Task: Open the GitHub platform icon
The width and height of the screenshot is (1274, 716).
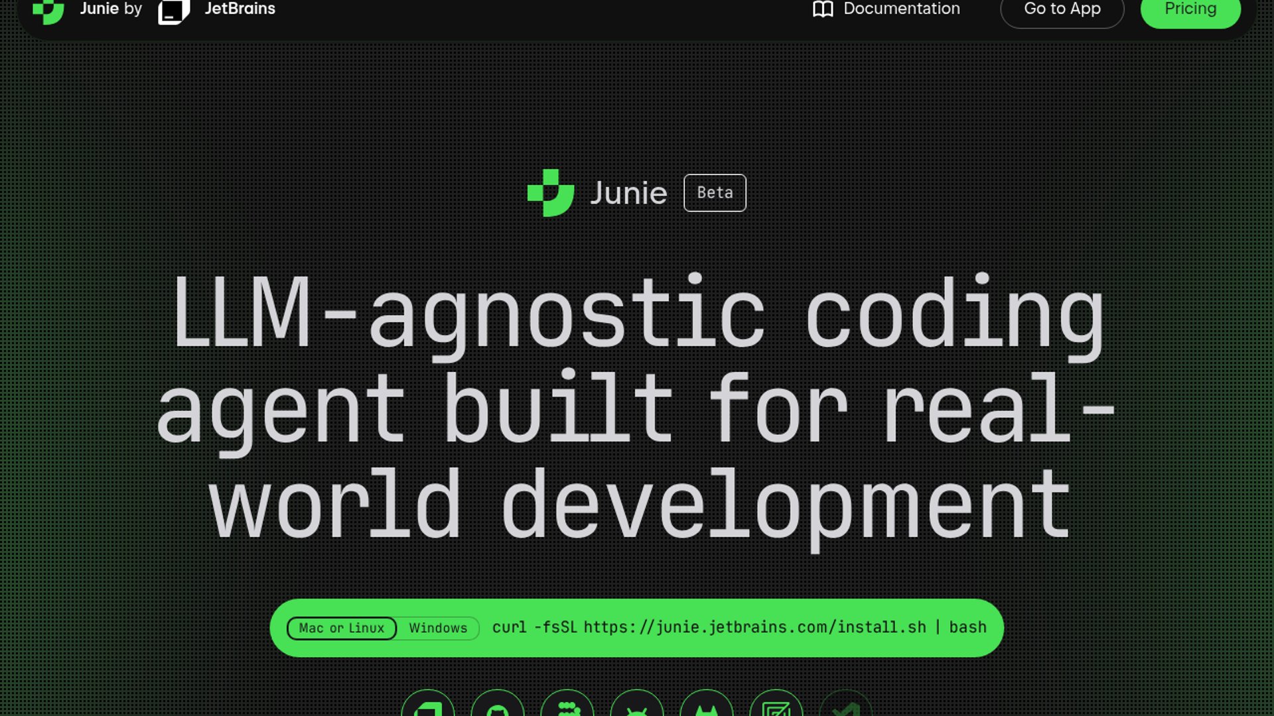Action: click(498, 707)
